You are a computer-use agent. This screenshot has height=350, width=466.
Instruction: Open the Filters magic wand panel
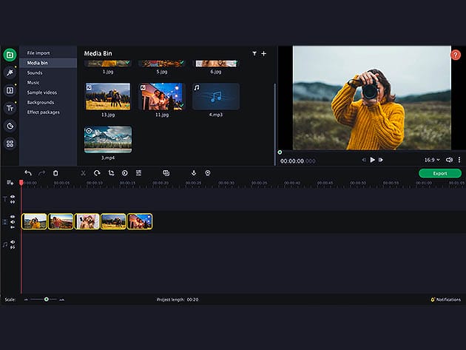click(10, 73)
